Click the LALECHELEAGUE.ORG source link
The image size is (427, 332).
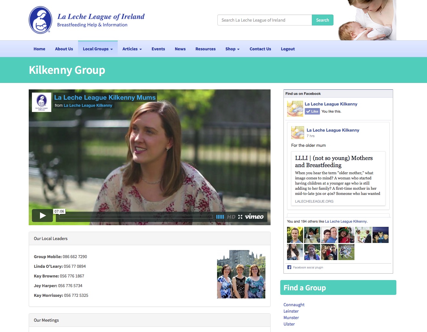pos(314,201)
